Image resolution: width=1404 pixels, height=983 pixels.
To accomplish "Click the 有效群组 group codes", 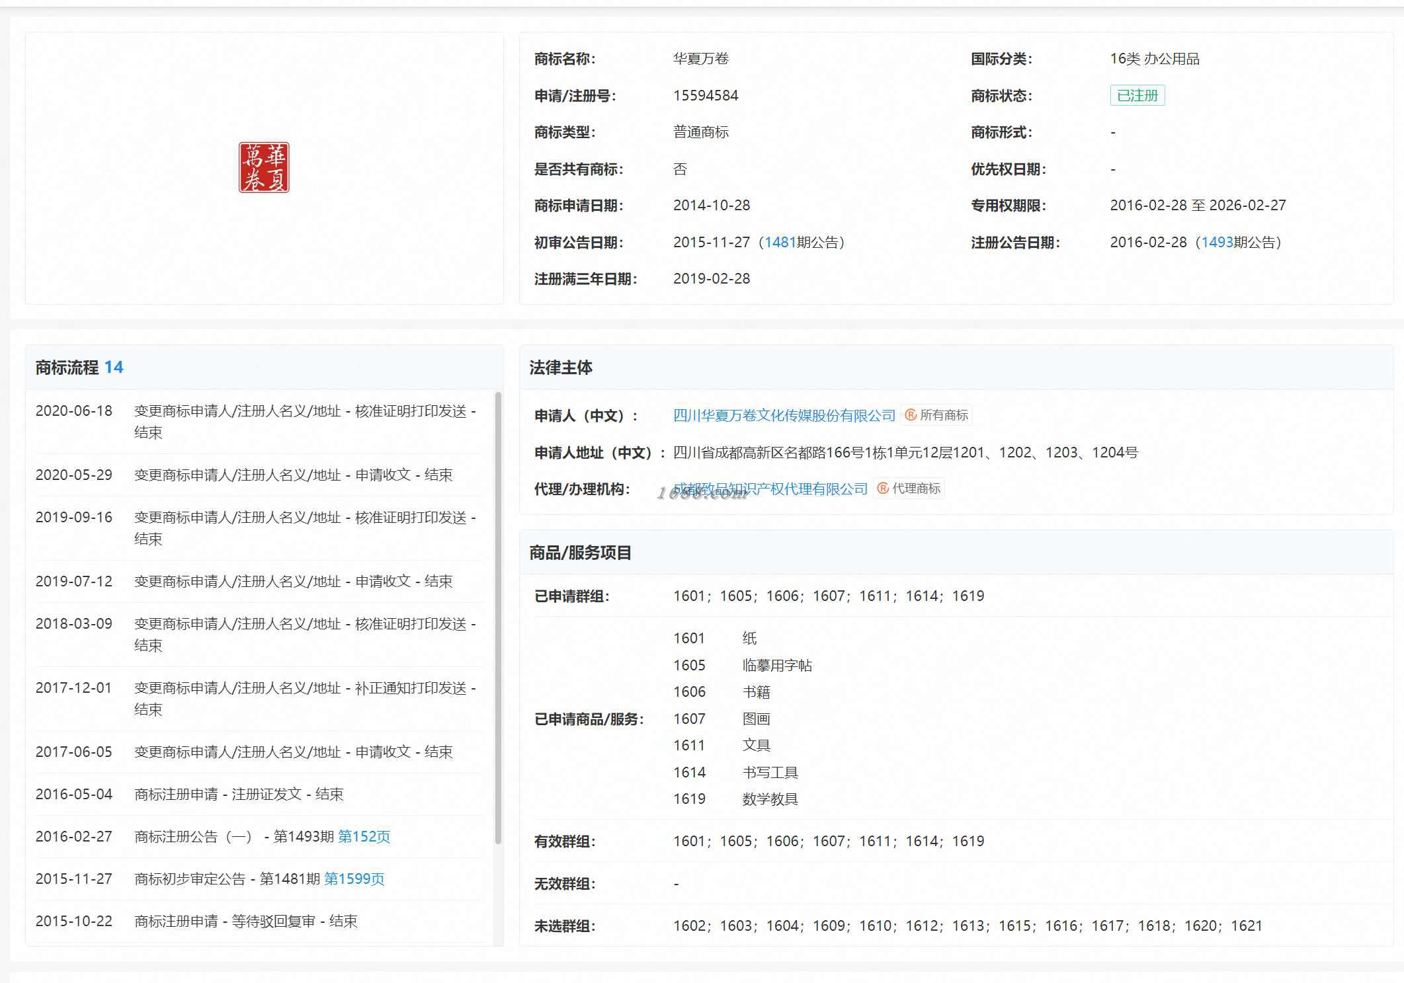I will [829, 842].
